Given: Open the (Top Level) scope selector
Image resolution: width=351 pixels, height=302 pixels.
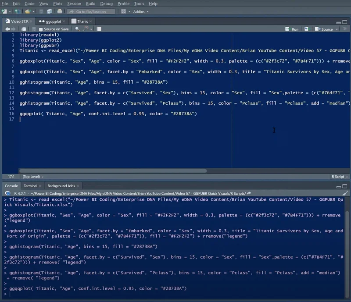Looking at the screenshot, I should [33, 177].
